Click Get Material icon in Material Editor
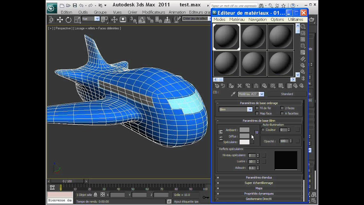The width and height of the screenshot is (364, 205). point(217,86)
